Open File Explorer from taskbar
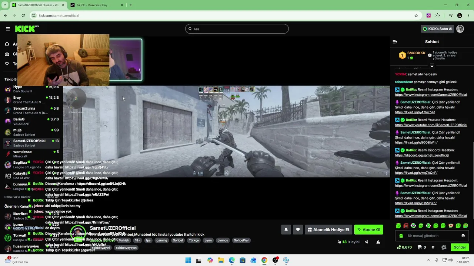474x266 pixels. [221, 260]
